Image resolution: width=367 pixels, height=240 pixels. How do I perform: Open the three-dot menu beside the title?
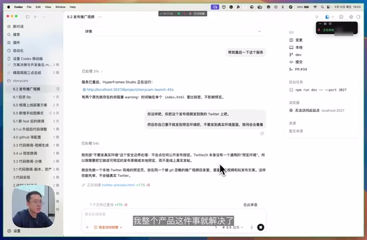click(100, 17)
